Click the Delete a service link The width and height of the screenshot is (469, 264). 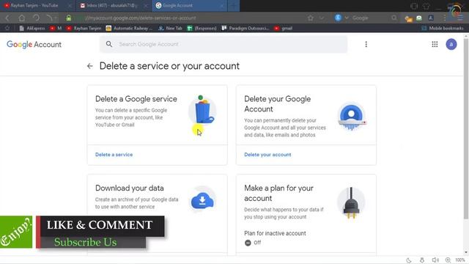(114, 155)
